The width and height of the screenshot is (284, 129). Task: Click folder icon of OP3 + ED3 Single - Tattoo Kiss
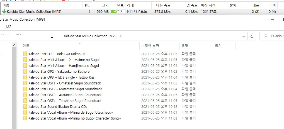point(25,77)
